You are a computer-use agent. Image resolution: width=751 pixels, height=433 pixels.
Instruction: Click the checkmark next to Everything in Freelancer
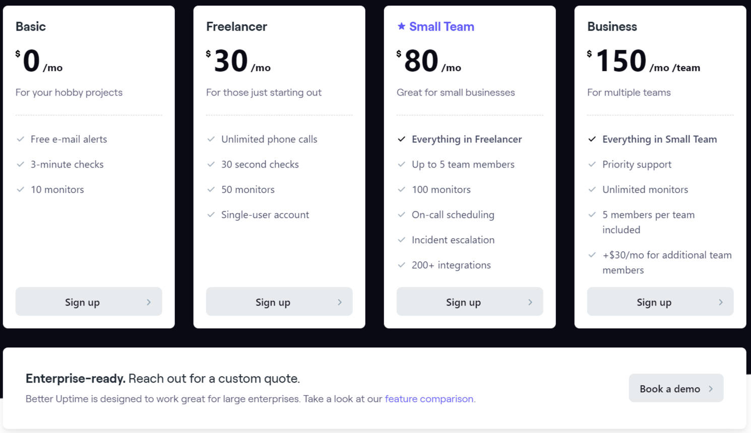pos(401,139)
